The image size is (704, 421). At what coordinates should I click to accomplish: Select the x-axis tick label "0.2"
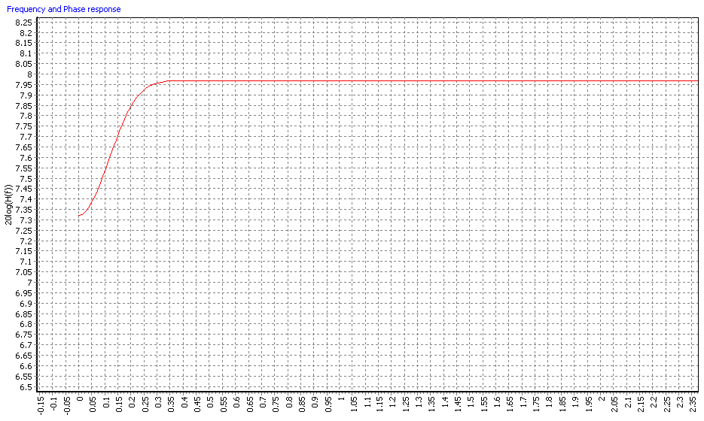point(132,402)
